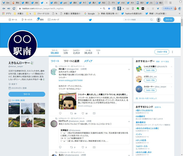Click the page vertical scrollbar
Screen dimensions: 183x156
(x=182, y=22)
